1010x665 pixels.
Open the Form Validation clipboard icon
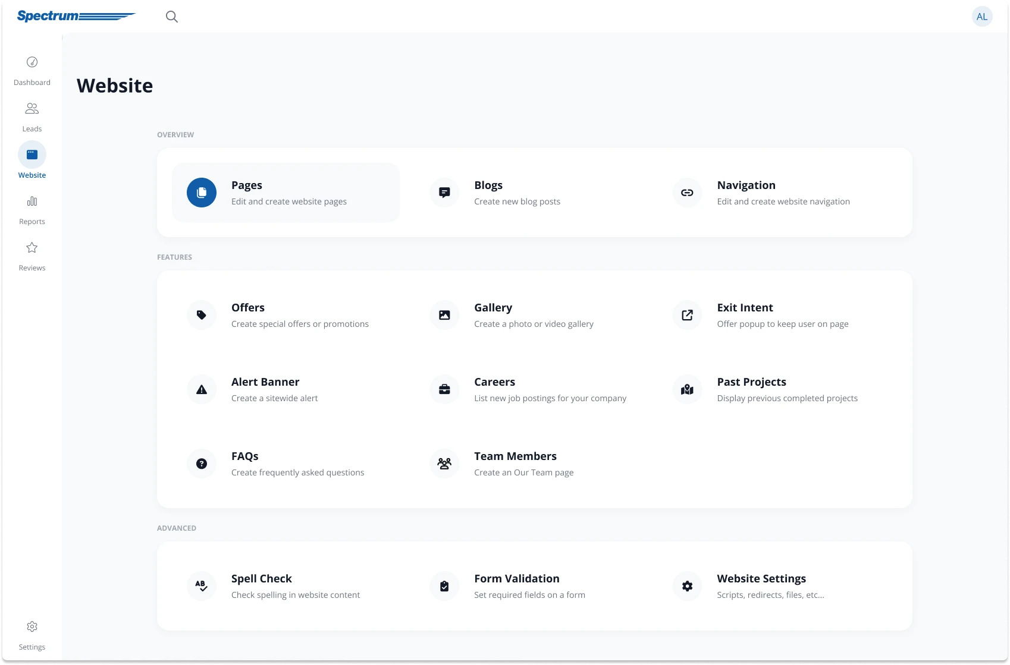pyautogui.click(x=444, y=586)
